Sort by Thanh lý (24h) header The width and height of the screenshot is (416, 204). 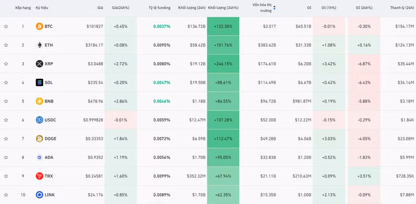pyautogui.click(x=402, y=8)
